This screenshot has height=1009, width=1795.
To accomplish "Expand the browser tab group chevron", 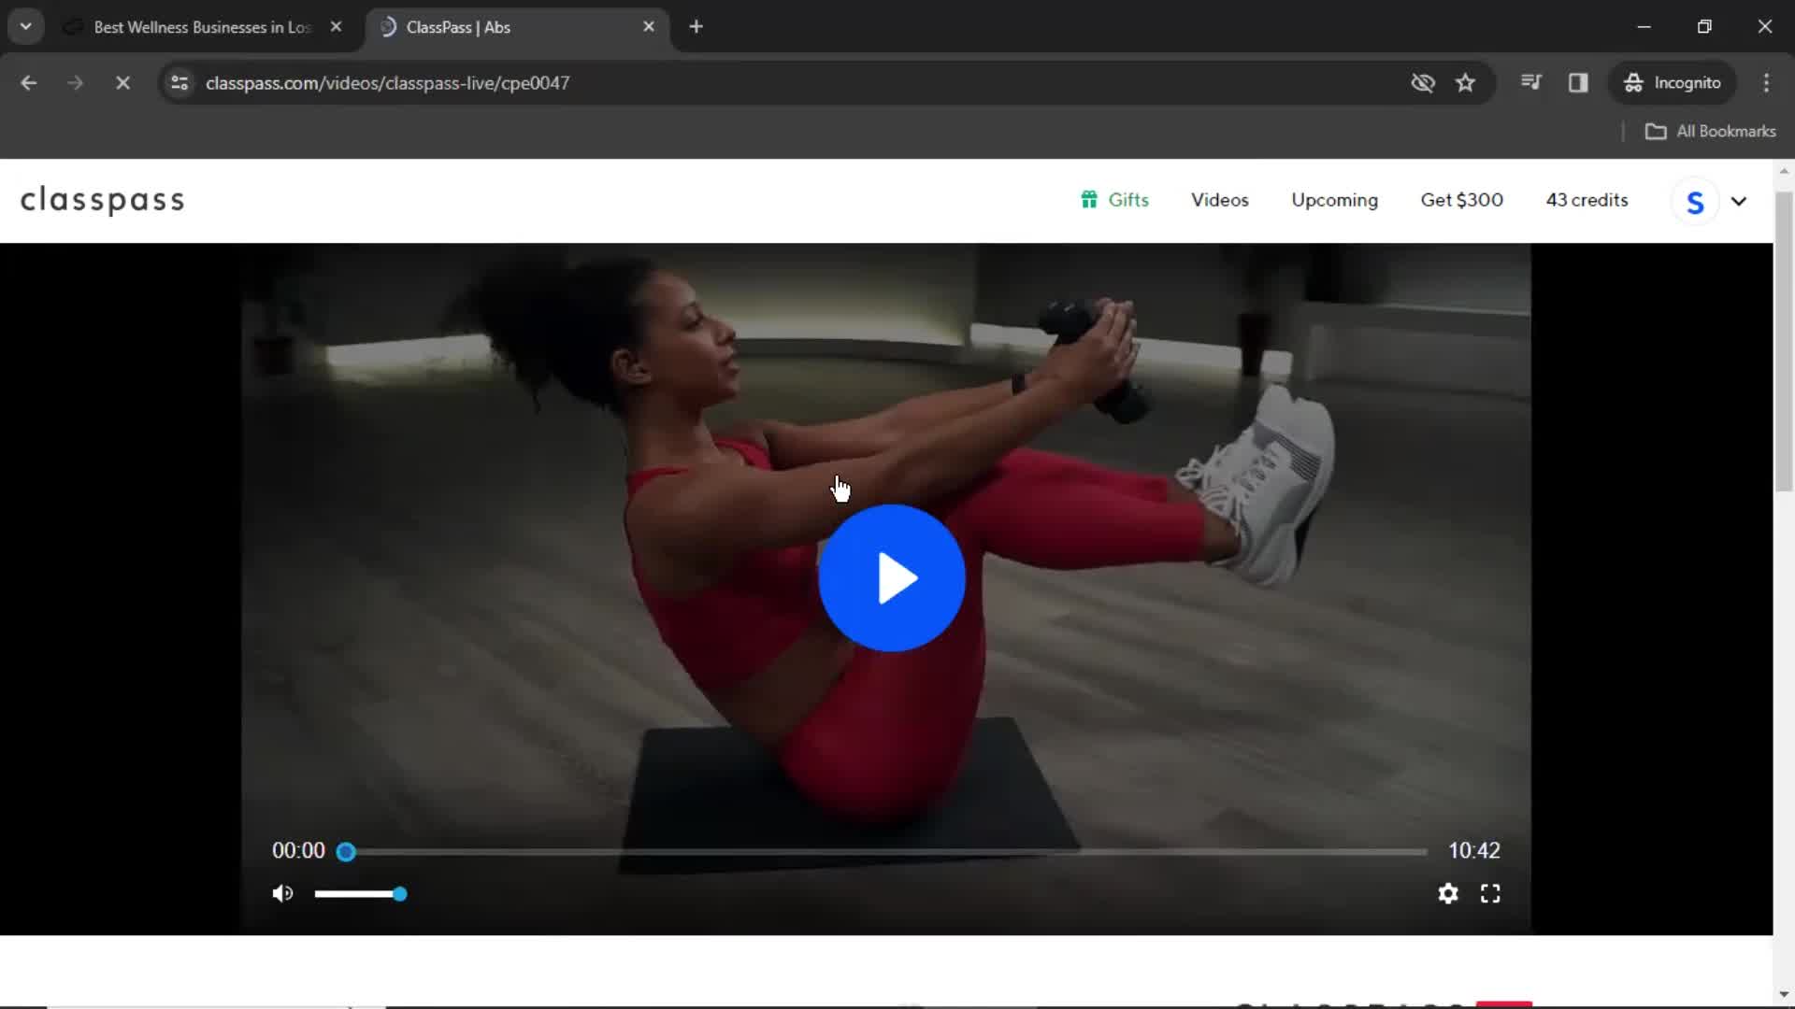I will tap(26, 26).
